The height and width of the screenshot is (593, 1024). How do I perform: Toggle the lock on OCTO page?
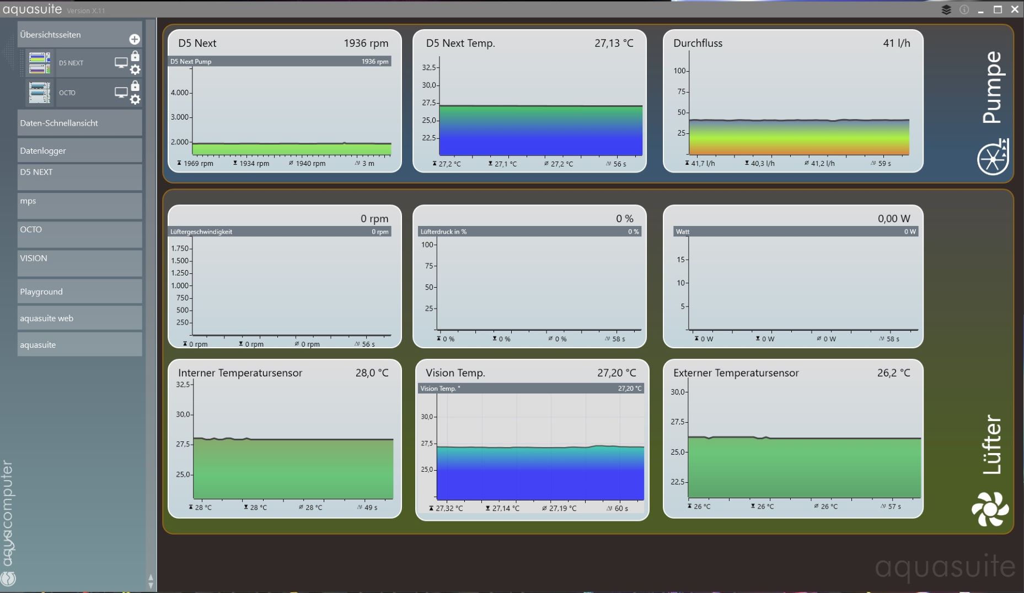click(135, 86)
